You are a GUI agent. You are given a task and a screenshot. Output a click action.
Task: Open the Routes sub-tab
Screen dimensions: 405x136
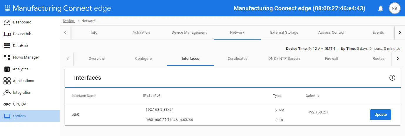click(379, 59)
